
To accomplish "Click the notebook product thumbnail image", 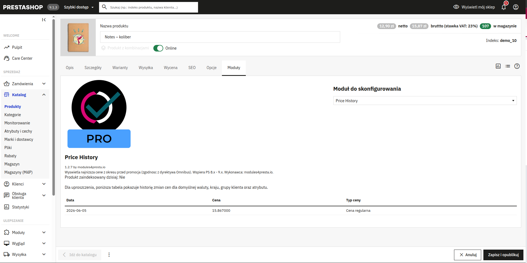I will tap(78, 38).
